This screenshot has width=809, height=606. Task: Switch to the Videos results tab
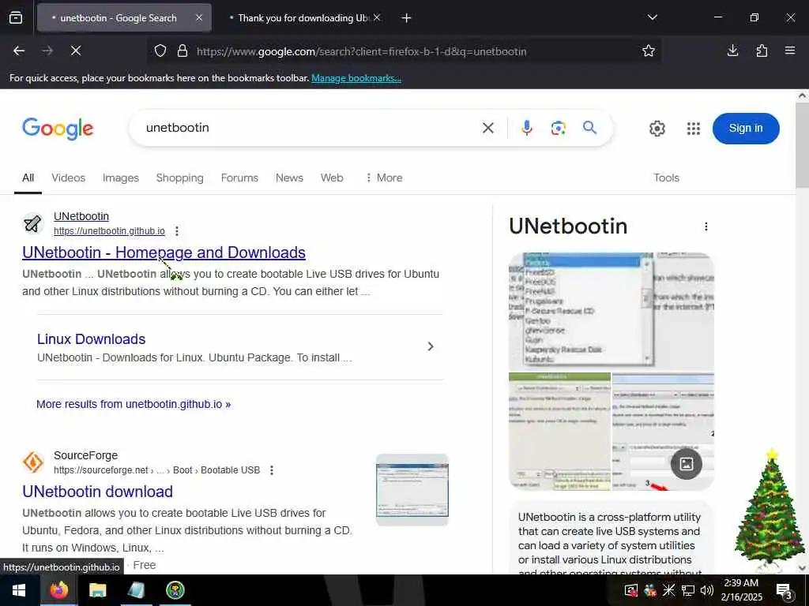(x=69, y=178)
